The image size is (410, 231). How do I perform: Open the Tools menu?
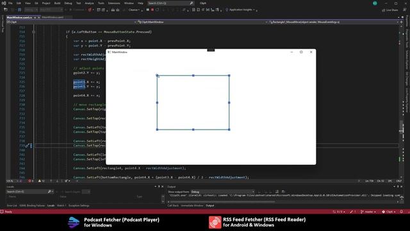101,3
